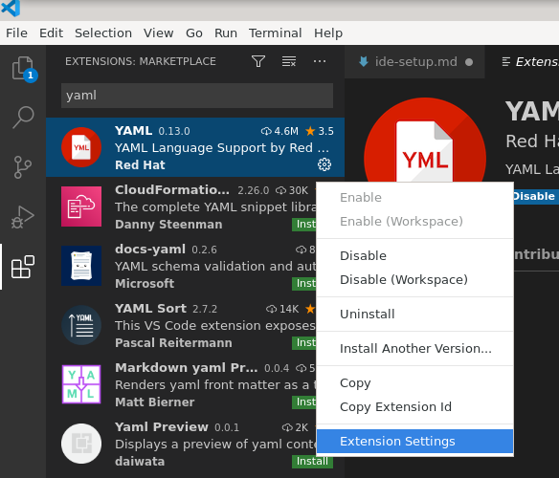The height and width of the screenshot is (478, 559).
Task: Click the 4.6M download count on YAML
Action: (x=279, y=131)
